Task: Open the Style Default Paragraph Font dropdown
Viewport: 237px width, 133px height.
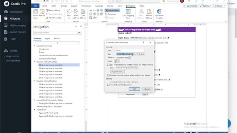Action: [x=137, y=68]
